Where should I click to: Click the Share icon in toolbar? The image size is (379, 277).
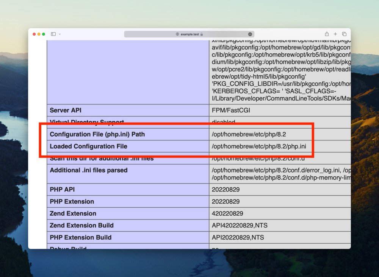327,34
